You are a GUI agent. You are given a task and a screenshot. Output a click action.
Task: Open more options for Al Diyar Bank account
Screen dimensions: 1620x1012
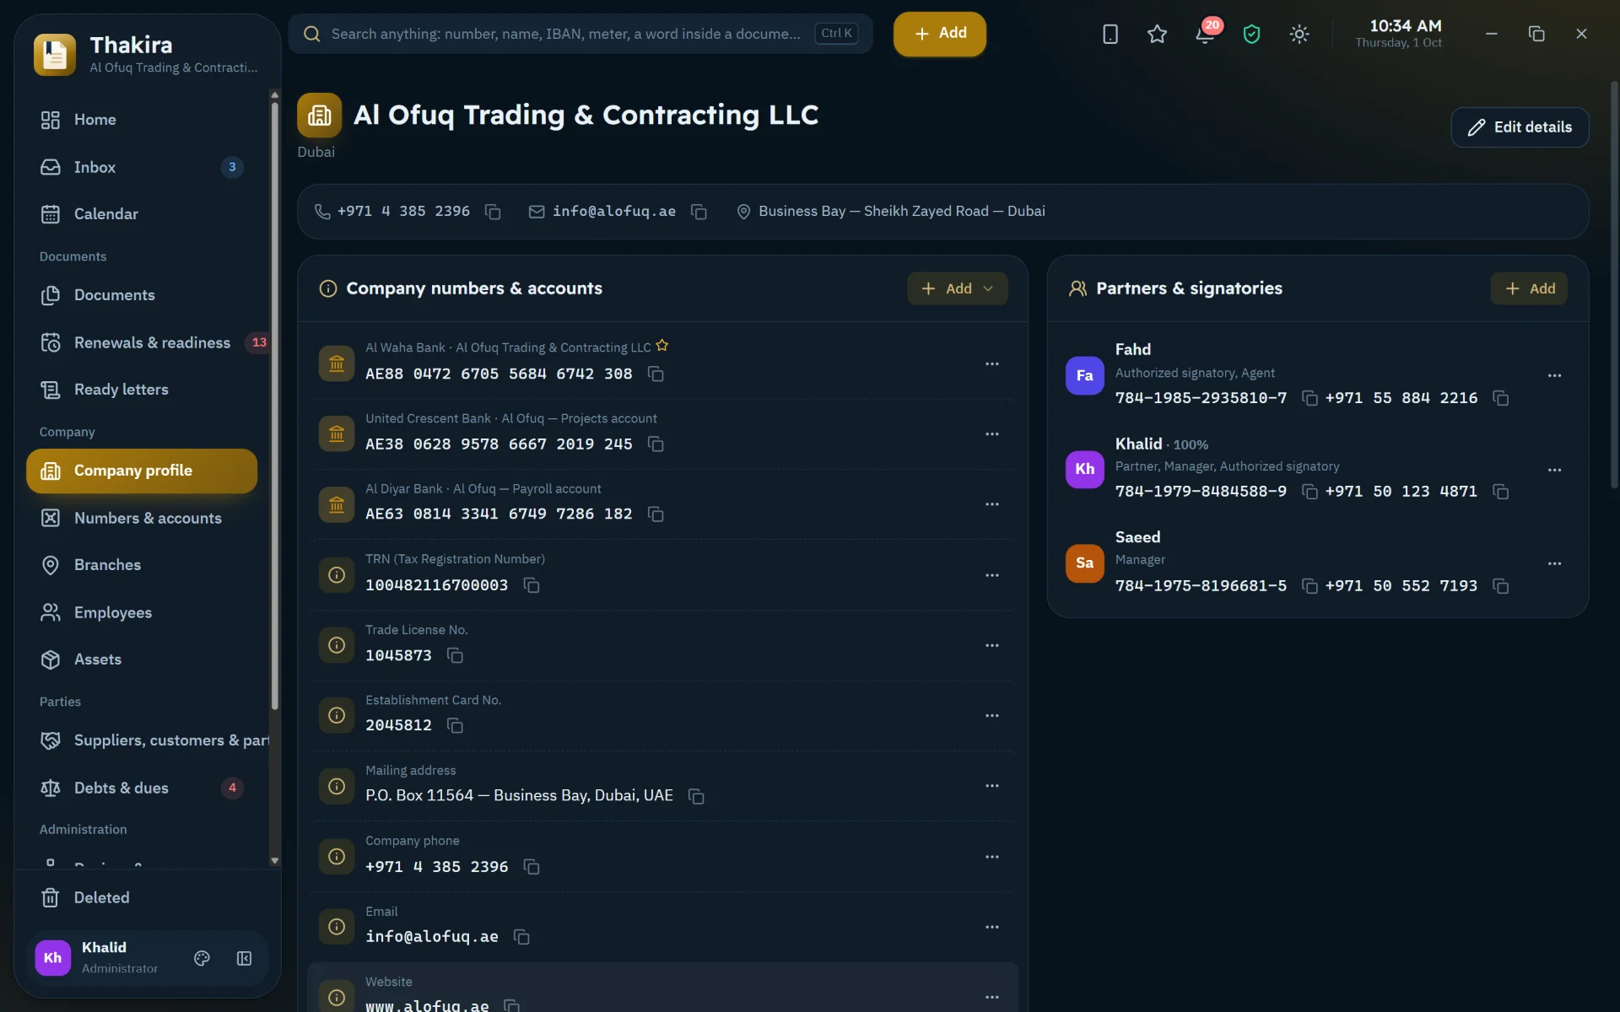pyautogui.click(x=992, y=504)
